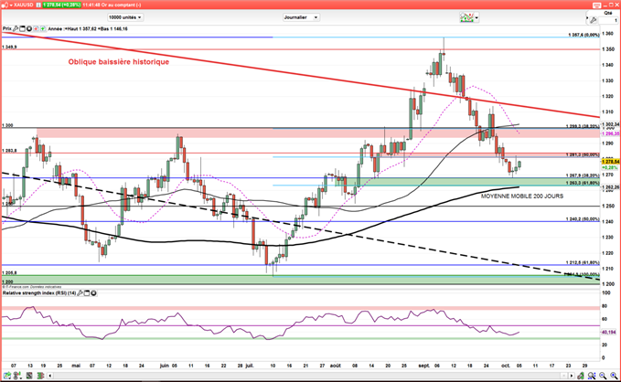Click the 1 278,54 (+0,28%) price badge

point(62,5)
